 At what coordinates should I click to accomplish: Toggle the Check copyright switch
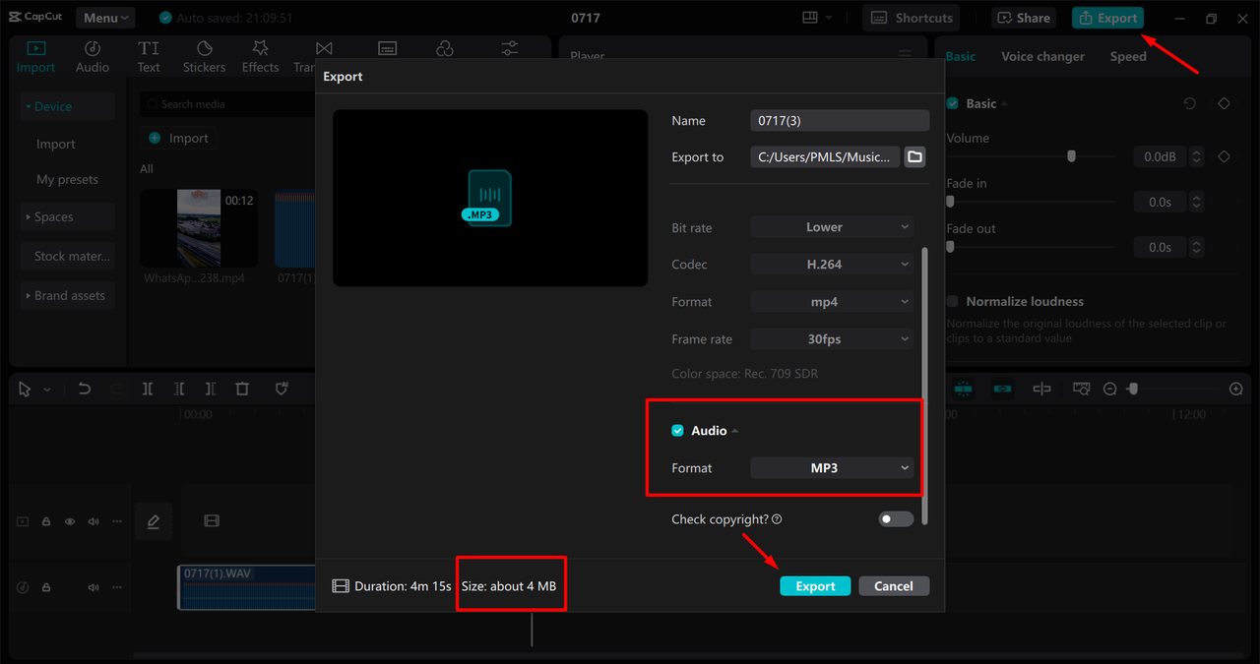pos(895,519)
